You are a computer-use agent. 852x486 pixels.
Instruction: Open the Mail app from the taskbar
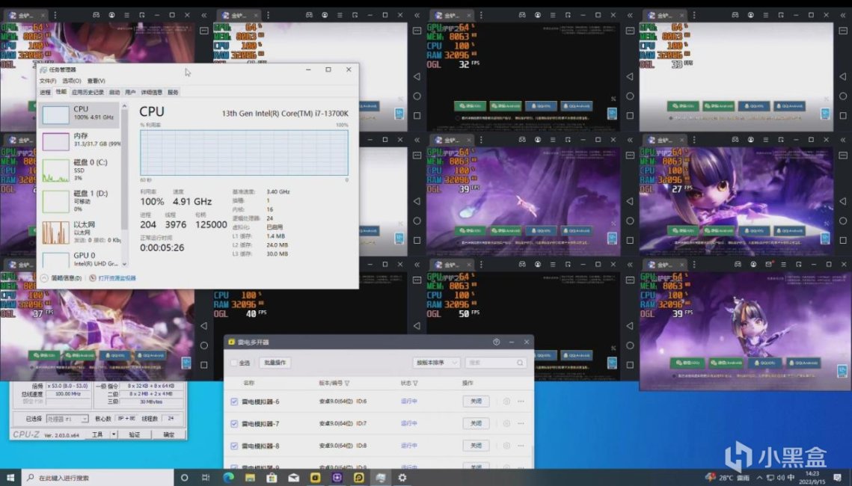[x=293, y=477]
